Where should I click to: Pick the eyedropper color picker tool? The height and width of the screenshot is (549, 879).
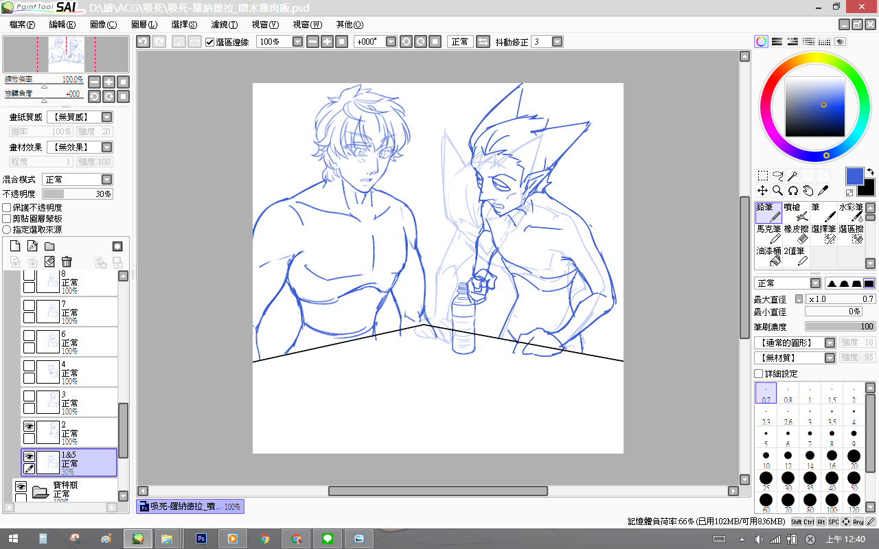823,191
